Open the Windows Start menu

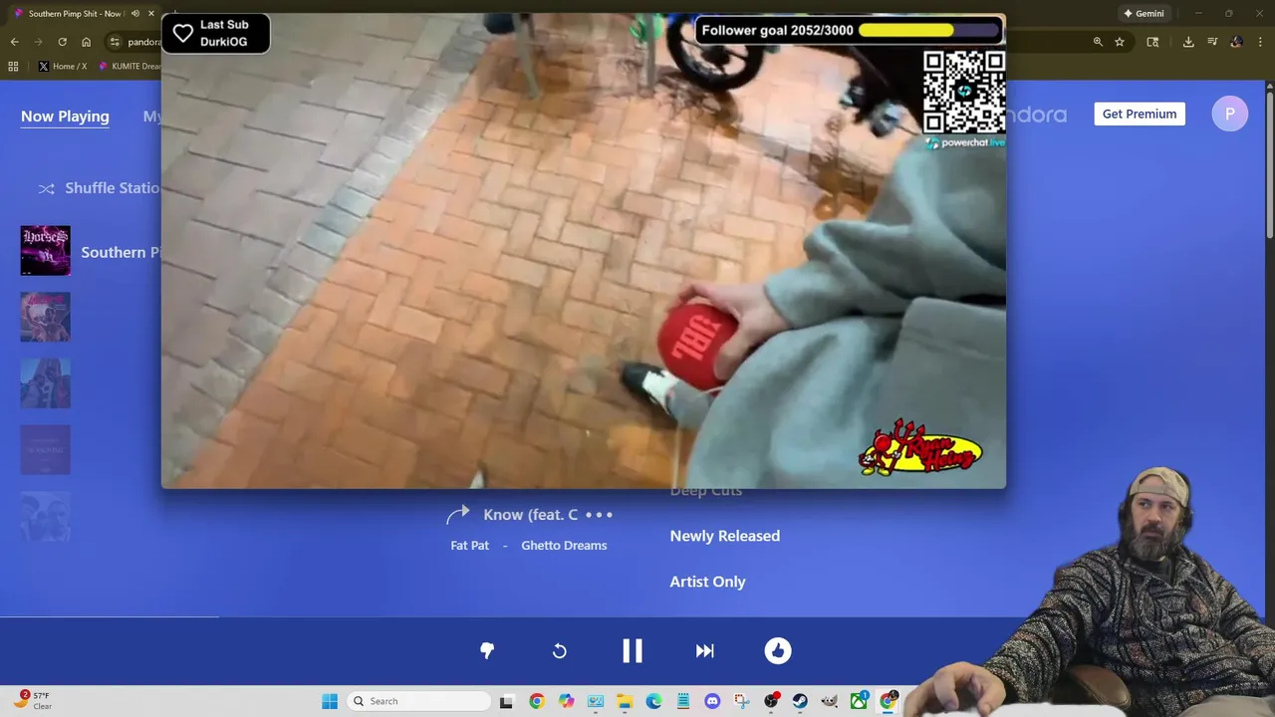330,701
